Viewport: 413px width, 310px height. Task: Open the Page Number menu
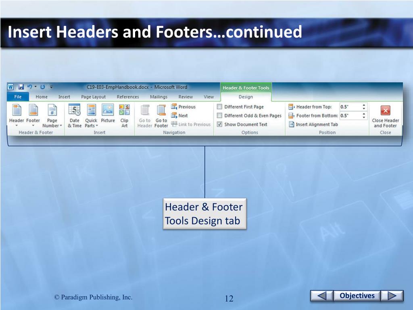click(52, 116)
